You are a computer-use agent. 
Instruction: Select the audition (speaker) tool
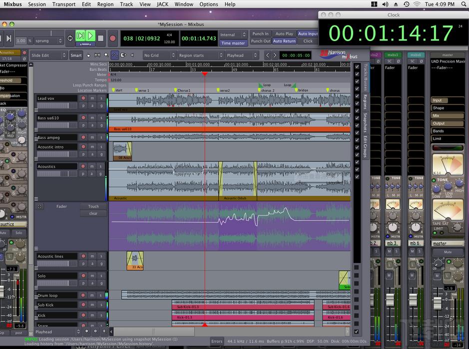click(132, 55)
